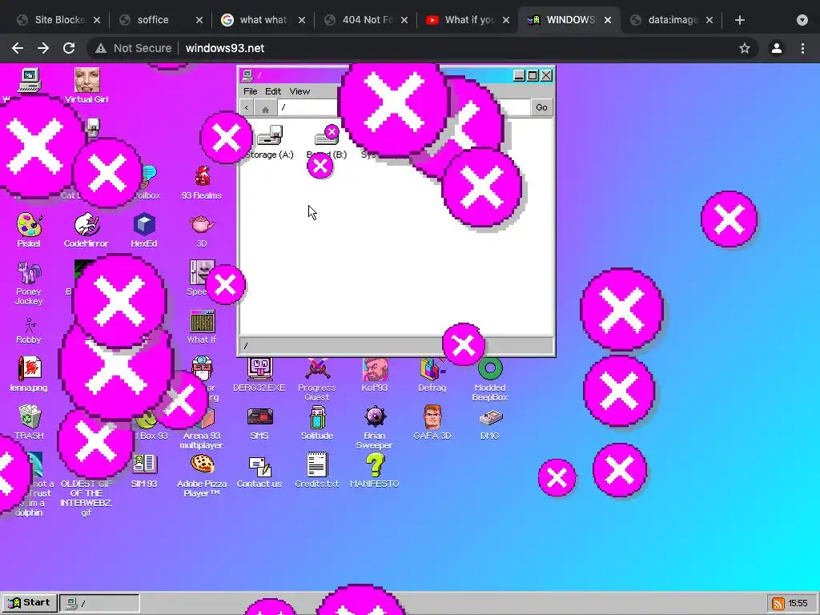Screen dimensions: 820x615
Task: Open the Credits.txt document icon
Action: 317,471
